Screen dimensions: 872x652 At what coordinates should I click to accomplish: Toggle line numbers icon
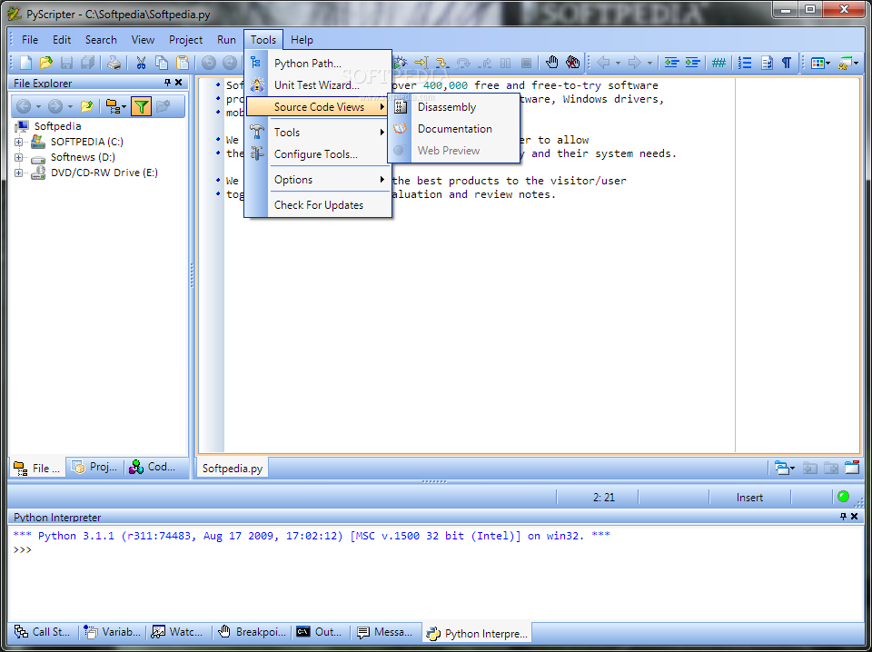tap(745, 63)
